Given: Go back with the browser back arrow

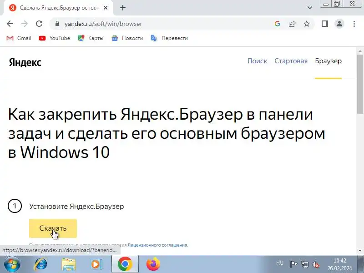Looking at the screenshot, I should (10, 24).
